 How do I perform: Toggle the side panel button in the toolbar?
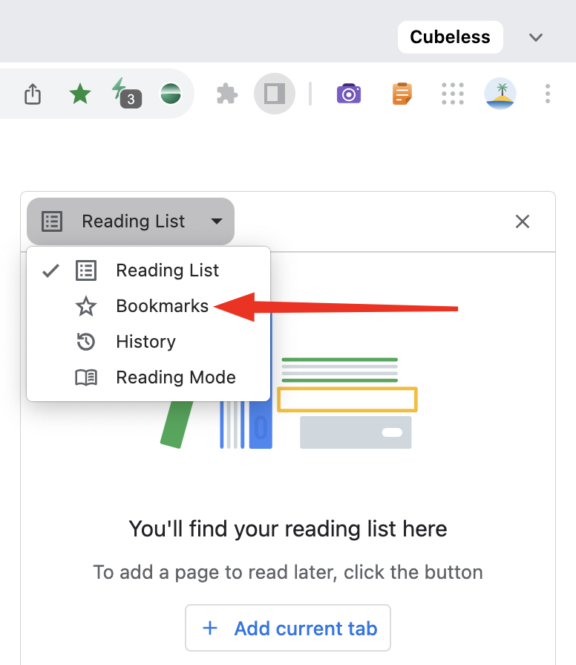point(275,94)
